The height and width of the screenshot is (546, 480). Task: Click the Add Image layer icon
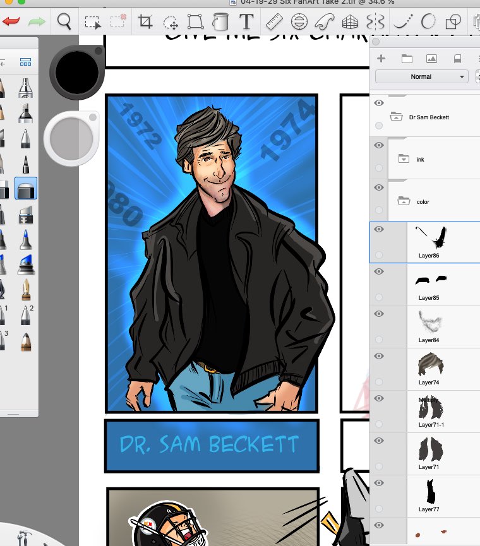(431, 59)
